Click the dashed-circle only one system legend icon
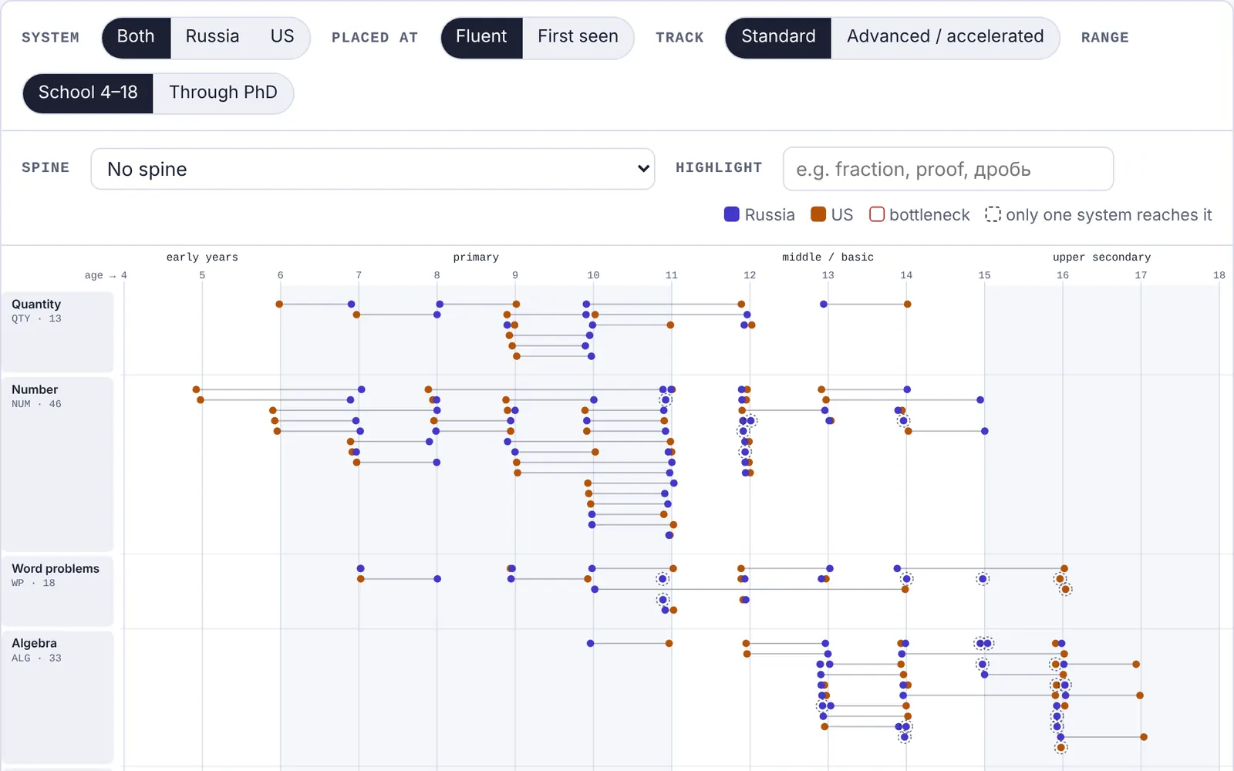 tap(993, 214)
